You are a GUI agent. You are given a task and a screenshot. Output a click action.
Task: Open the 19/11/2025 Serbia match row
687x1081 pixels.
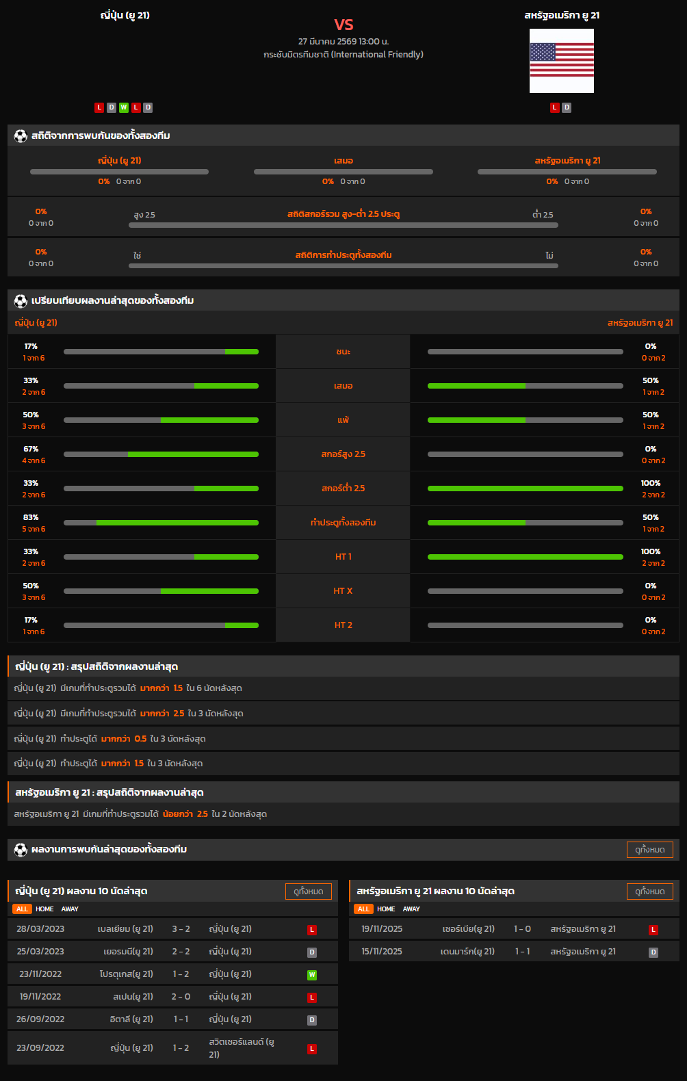coord(513,929)
